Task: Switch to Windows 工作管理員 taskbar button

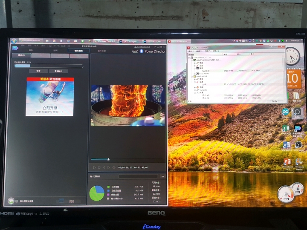Action: click(x=105, y=41)
